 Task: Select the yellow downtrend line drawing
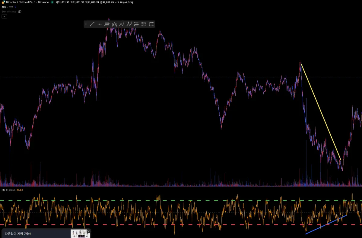(x=321, y=111)
